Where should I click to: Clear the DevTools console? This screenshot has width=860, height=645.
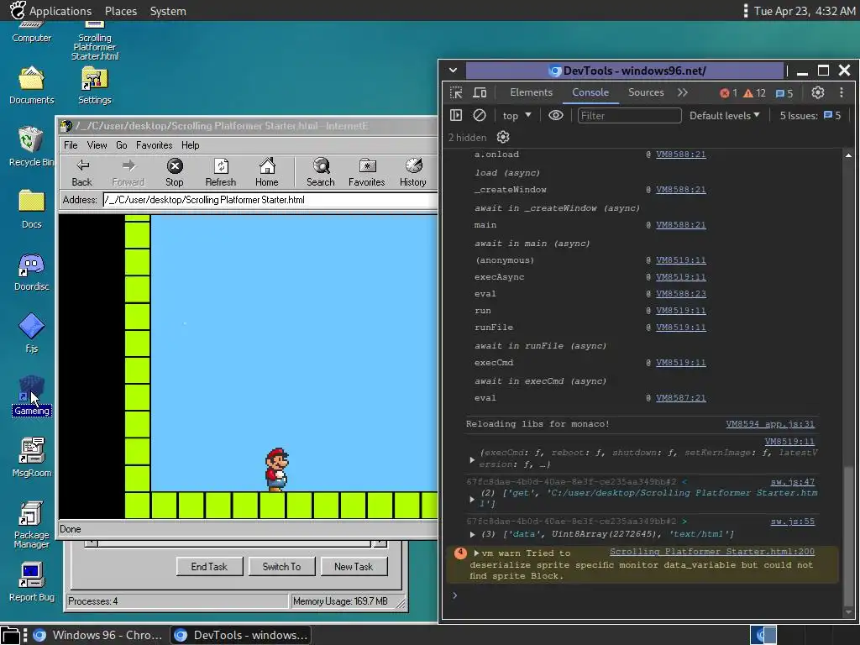(x=480, y=115)
